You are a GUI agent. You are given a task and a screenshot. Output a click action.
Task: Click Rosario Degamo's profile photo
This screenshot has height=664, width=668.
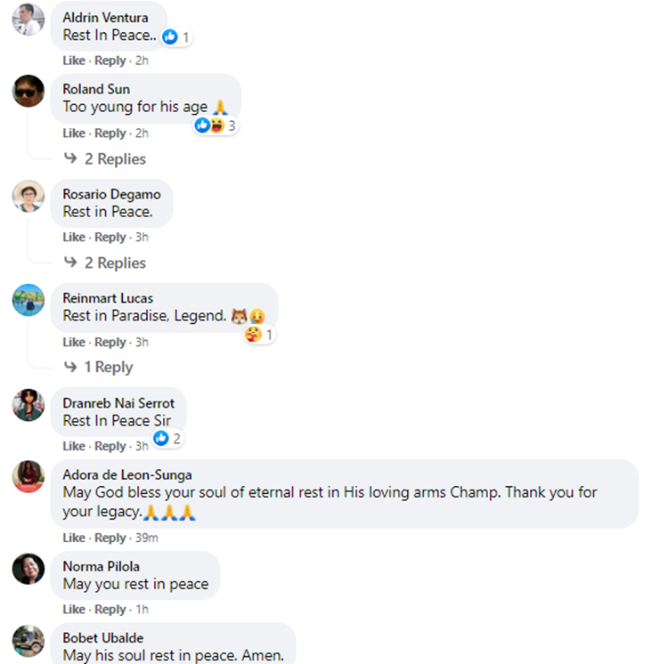click(x=28, y=196)
